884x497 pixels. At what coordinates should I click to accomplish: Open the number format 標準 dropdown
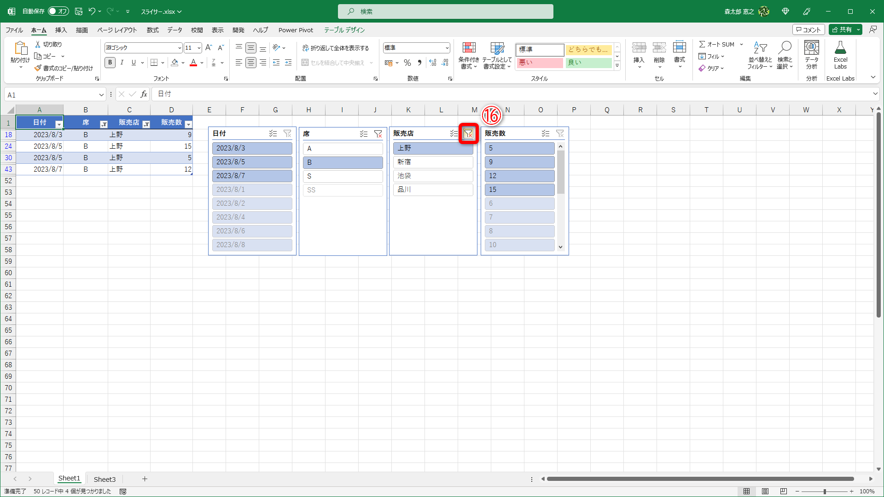[447, 48]
